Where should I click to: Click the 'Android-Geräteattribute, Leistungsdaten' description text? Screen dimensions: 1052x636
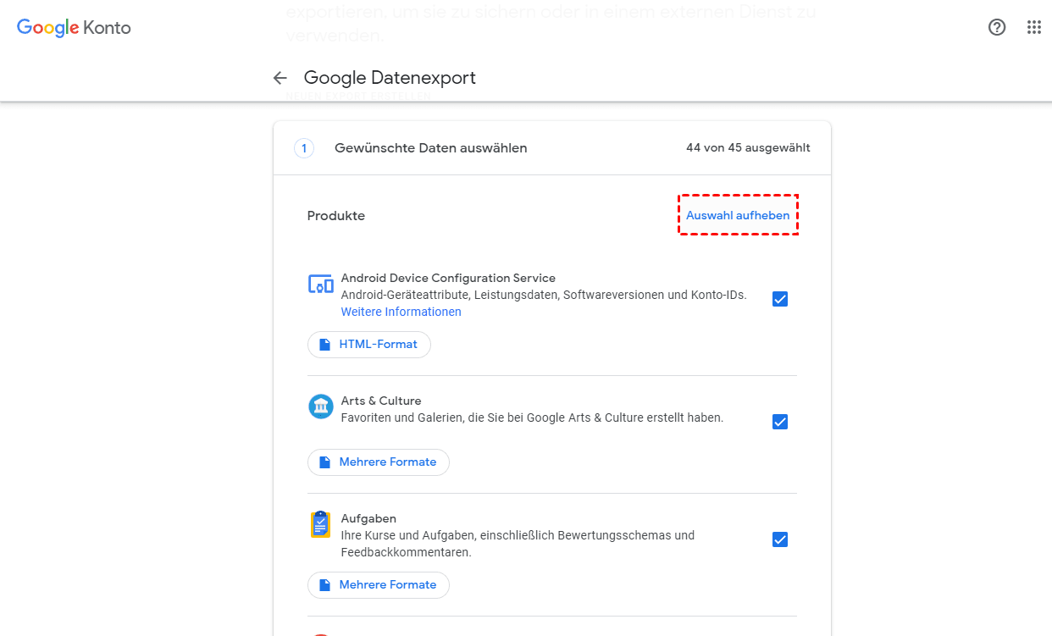point(544,295)
